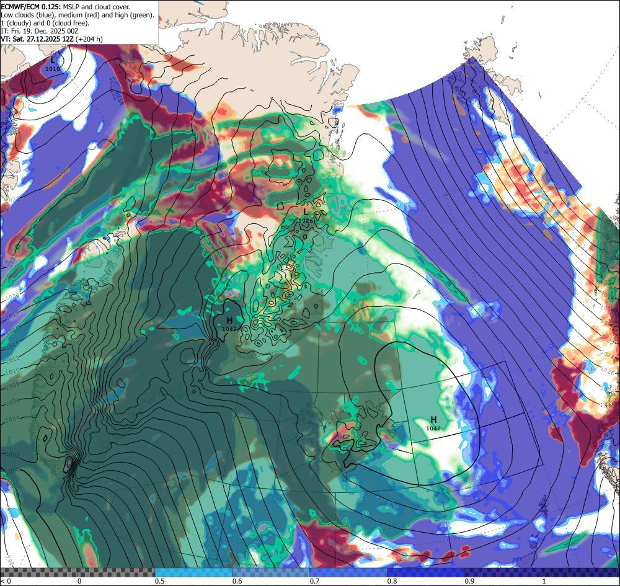
Task: Click the 1024 isobar label on right edge
Action: tap(608, 355)
